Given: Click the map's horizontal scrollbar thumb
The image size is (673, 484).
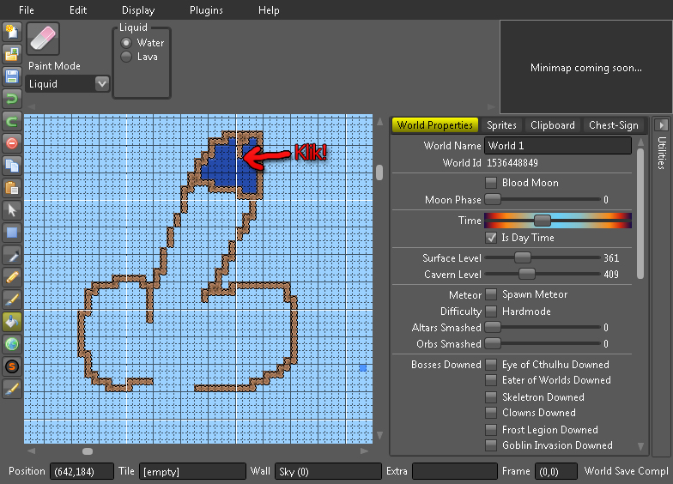Looking at the screenshot, I should click(x=88, y=451).
